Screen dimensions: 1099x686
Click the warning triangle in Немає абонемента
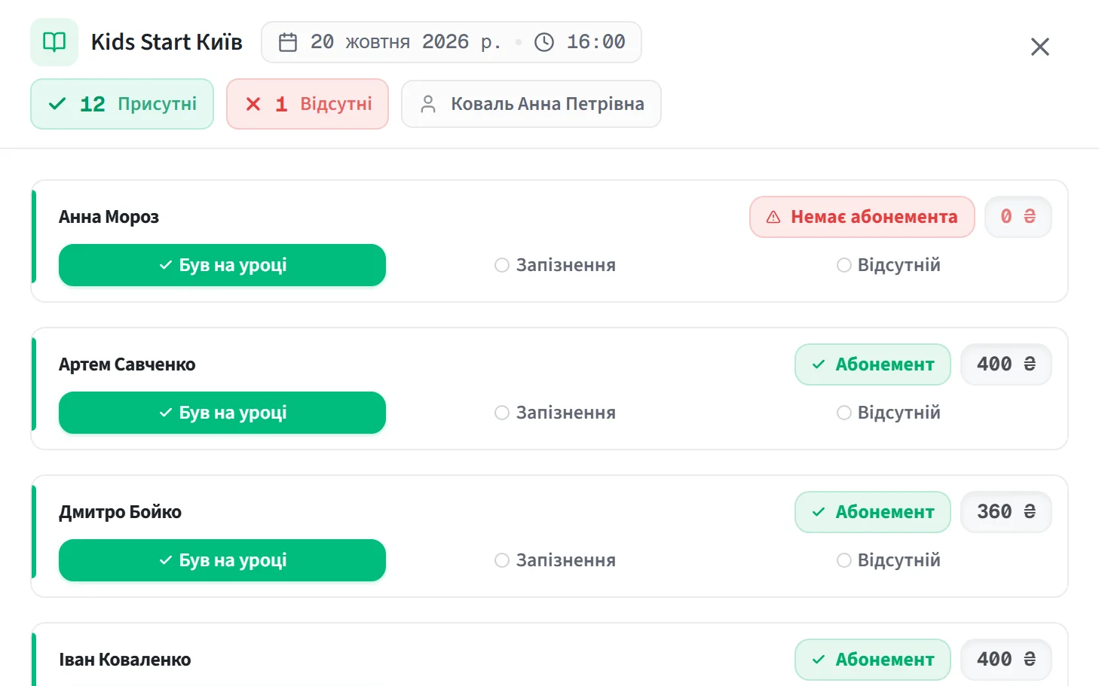coord(773,217)
